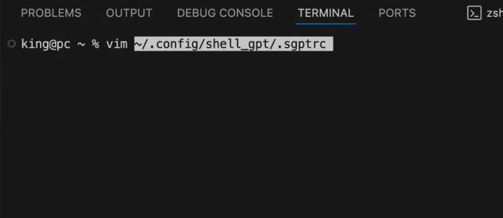Select the TERMINAL tab
503x218 pixels.
(326, 13)
